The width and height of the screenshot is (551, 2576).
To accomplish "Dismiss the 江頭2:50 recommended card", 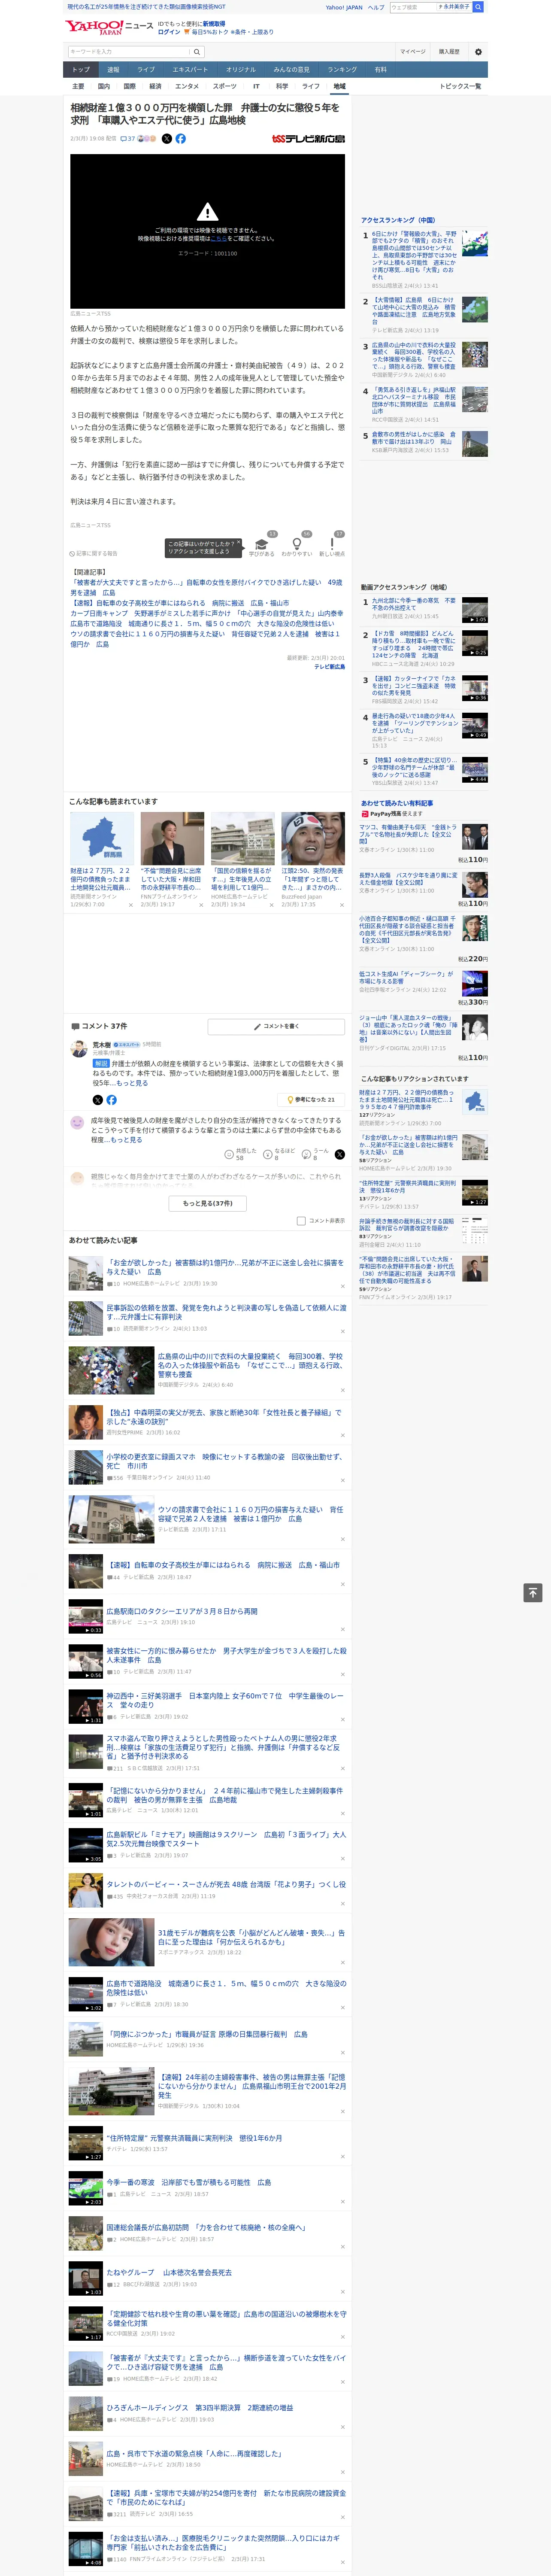I will click(342, 904).
